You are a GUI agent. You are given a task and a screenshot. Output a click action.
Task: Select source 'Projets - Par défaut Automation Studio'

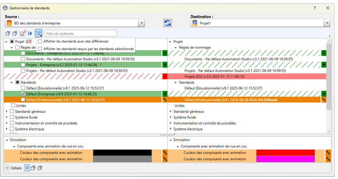77,71
